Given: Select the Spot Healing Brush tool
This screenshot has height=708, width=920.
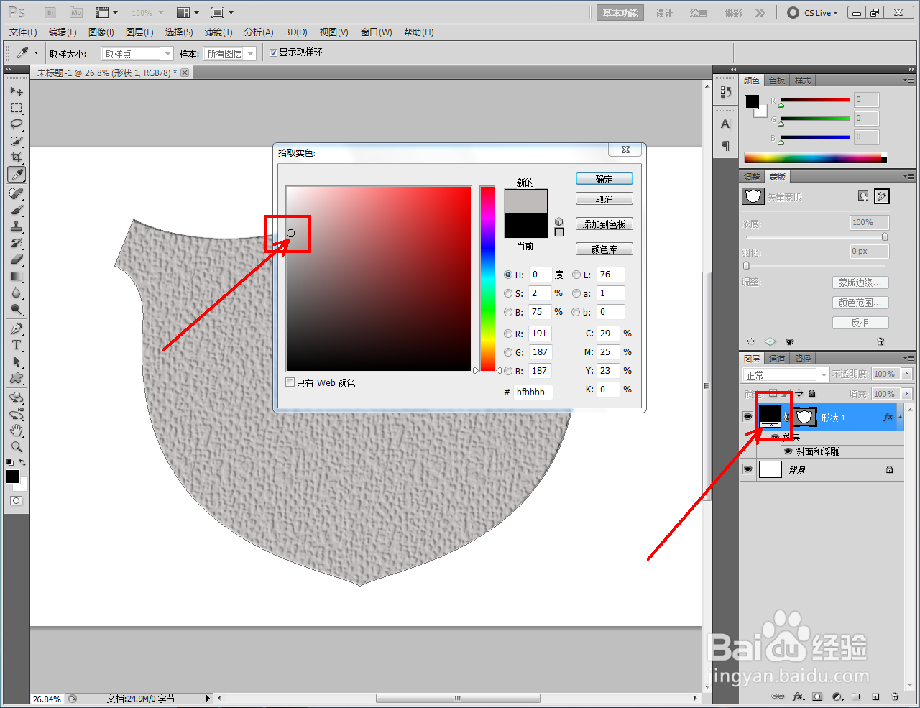Looking at the screenshot, I should (17, 193).
